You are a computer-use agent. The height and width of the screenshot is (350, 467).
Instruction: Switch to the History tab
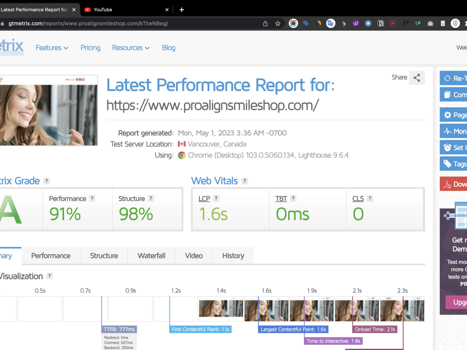[x=233, y=256]
